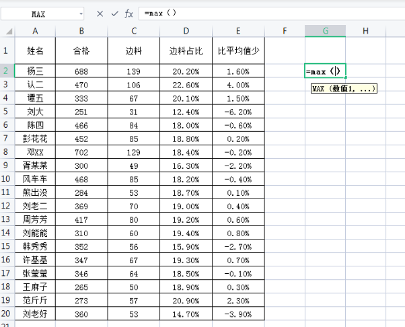The height and width of the screenshot is (327, 405).
Task: Click the name cell 周芳芳
Action: [x=35, y=219]
